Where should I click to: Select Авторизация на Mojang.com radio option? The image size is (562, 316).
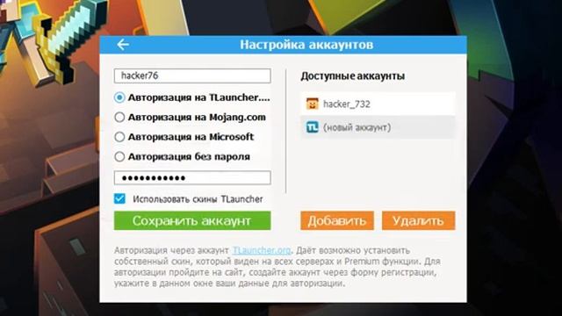click(x=119, y=117)
